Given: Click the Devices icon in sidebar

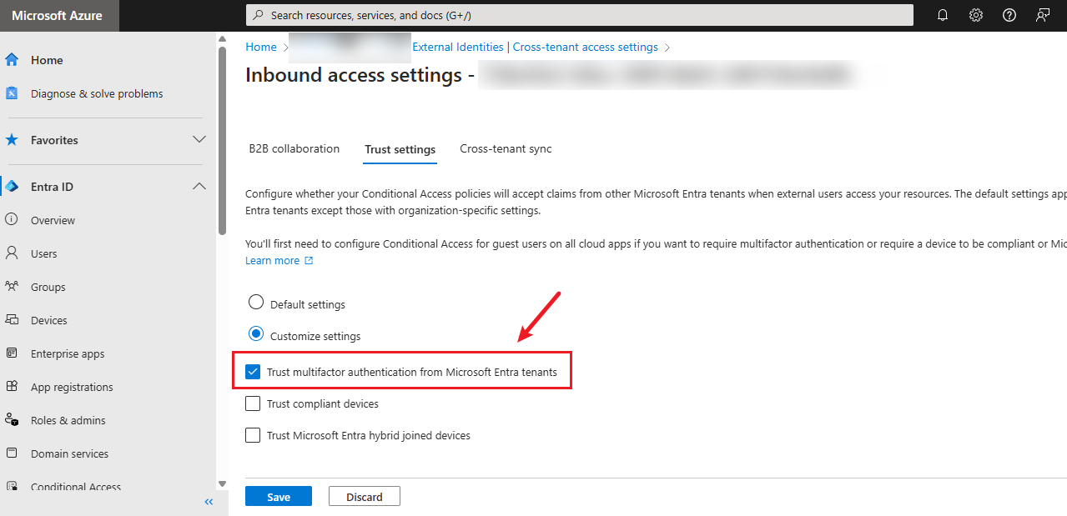Looking at the screenshot, I should click(12, 320).
